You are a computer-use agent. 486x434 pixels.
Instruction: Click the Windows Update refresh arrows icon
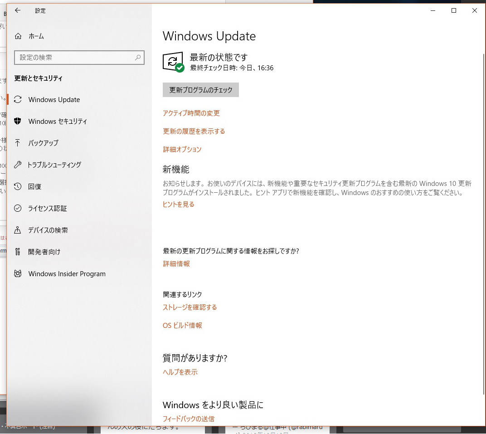point(18,99)
